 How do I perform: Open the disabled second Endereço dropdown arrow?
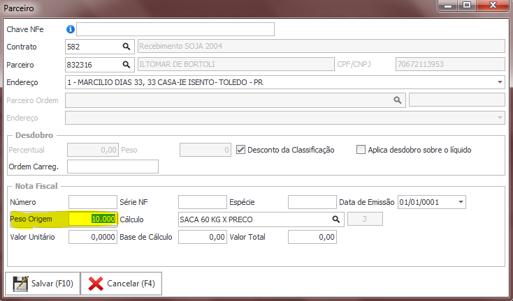point(500,118)
